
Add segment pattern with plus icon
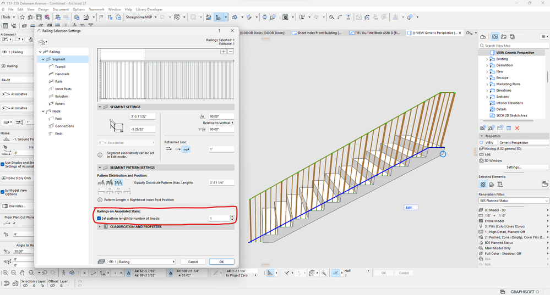pyautogui.click(x=224, y=52)
